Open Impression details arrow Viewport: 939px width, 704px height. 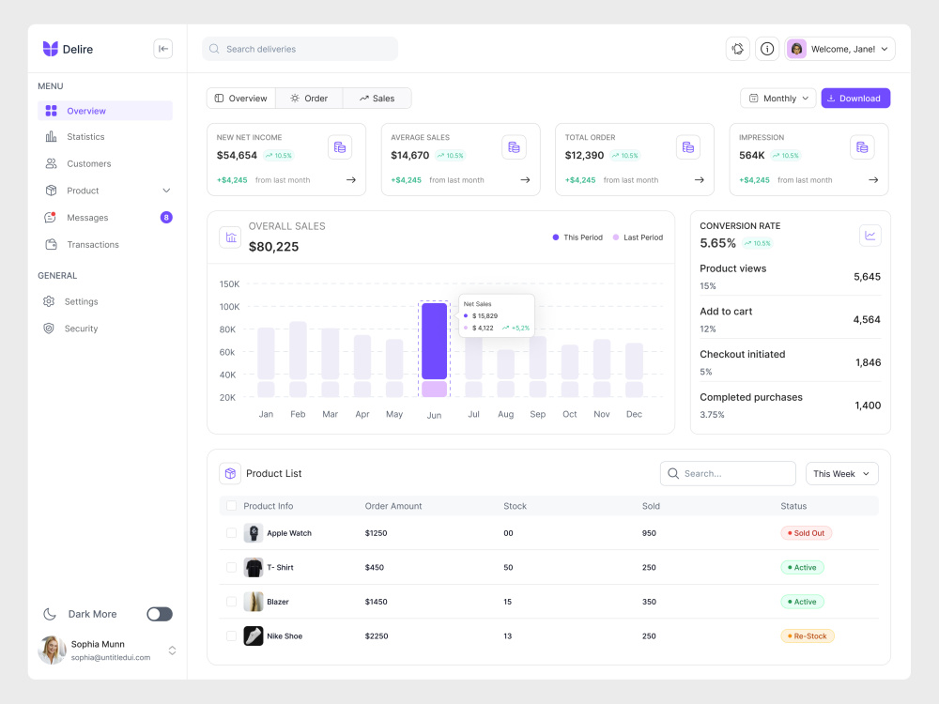(x=873, y=179)
